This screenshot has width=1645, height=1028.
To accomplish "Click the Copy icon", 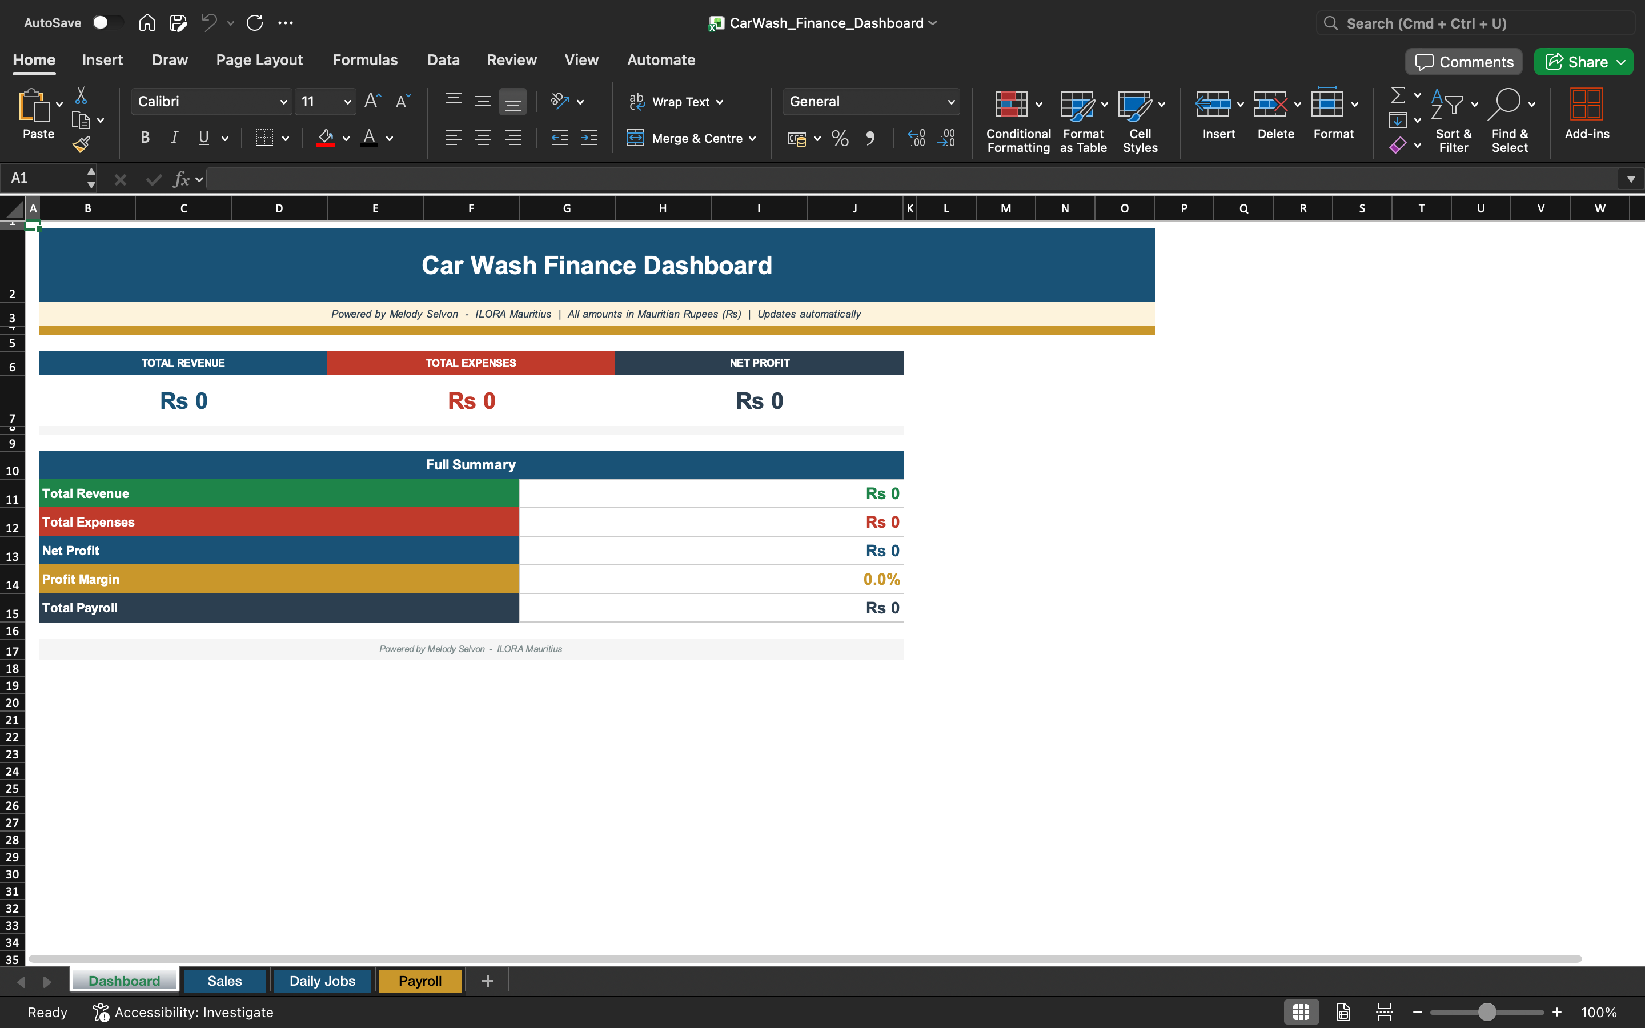I will [81, 121].
